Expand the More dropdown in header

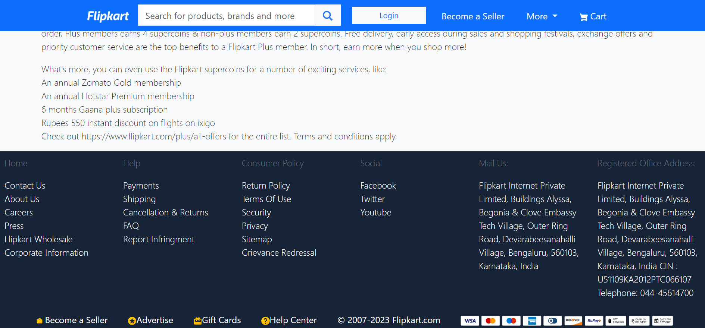(542, 16)
